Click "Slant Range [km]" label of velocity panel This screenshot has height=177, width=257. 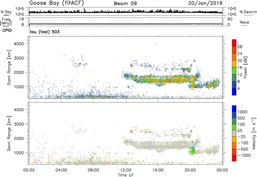coord(9,134)
